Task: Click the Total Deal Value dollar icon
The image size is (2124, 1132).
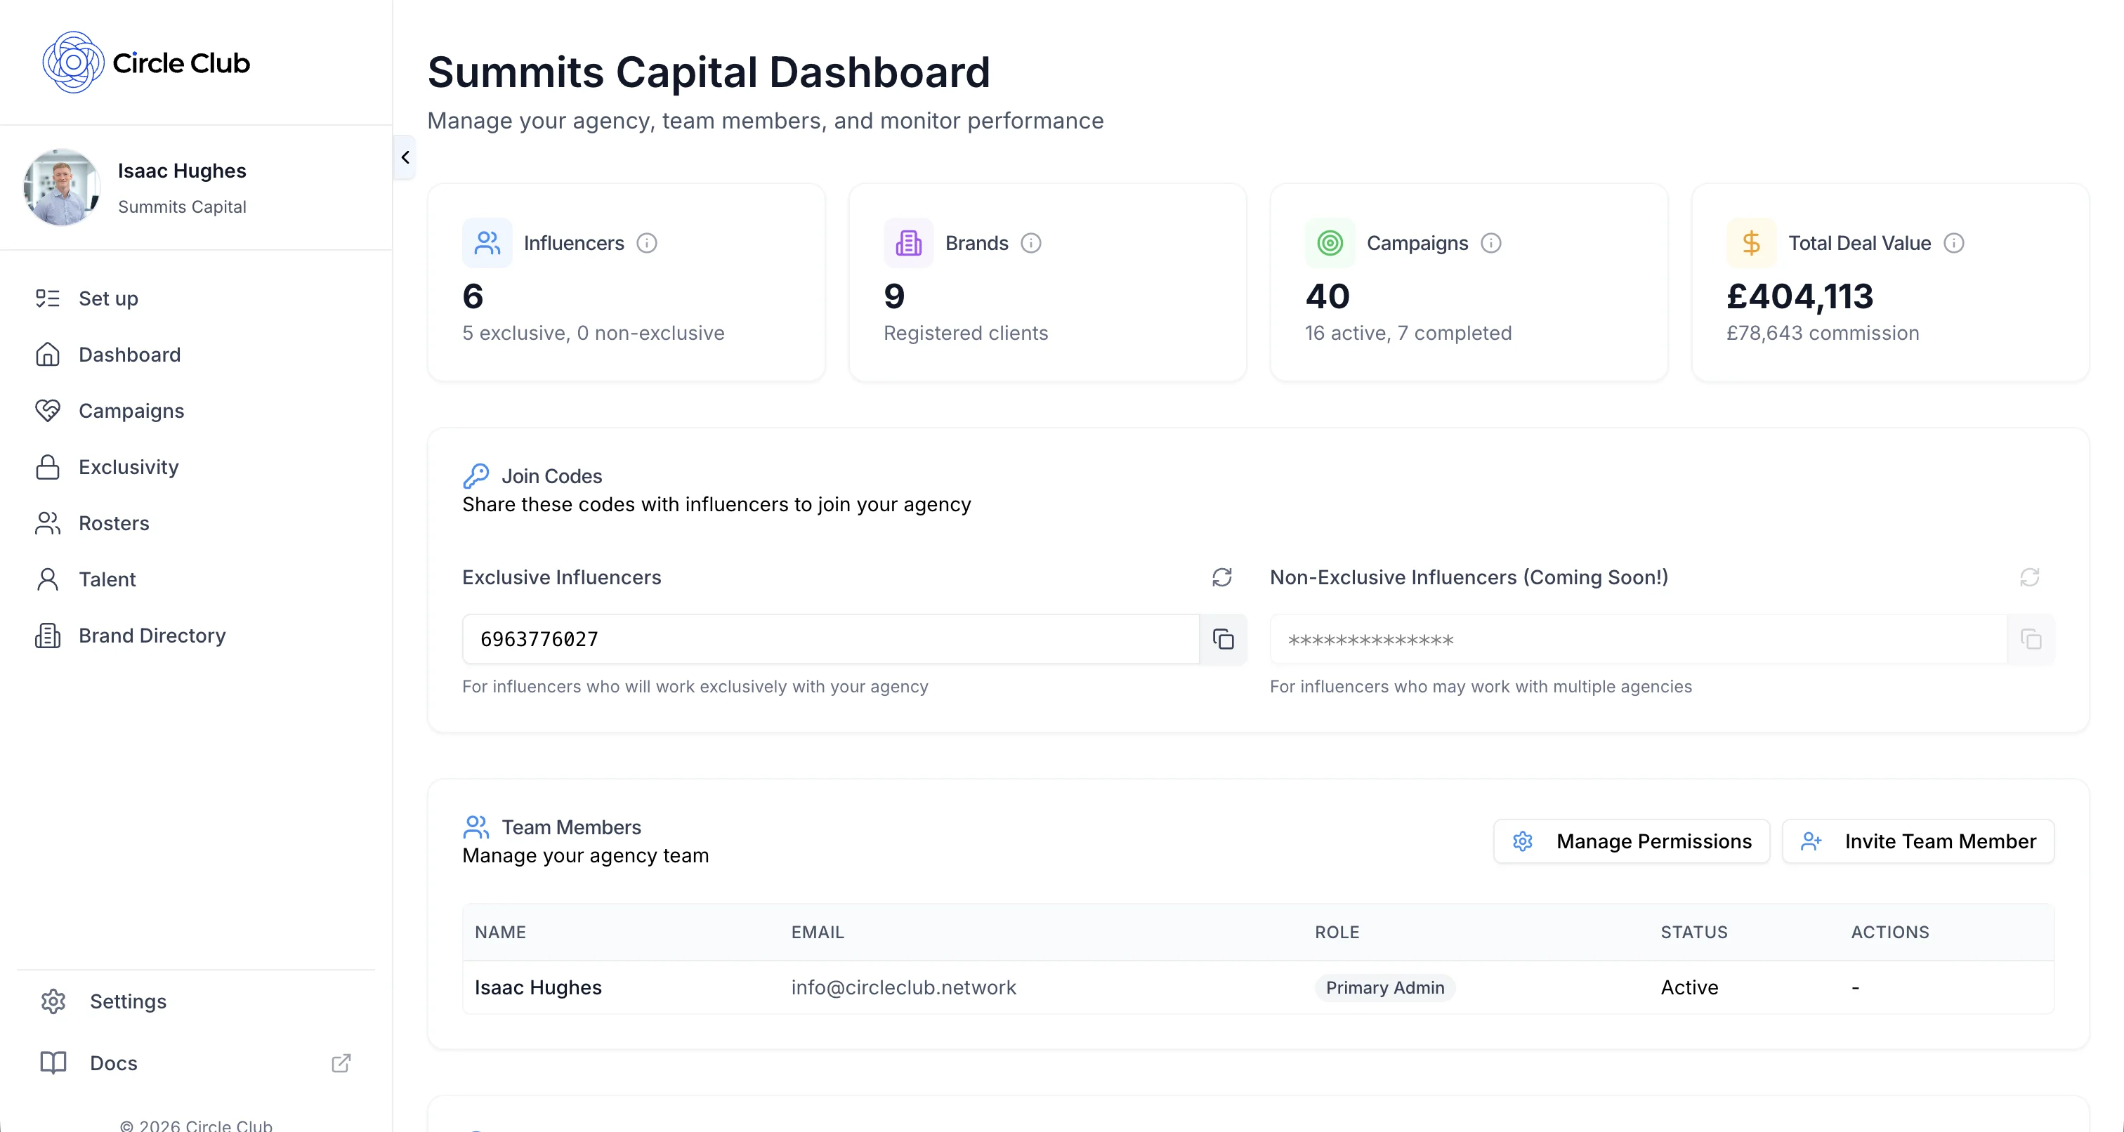Action: [1750, 242]
